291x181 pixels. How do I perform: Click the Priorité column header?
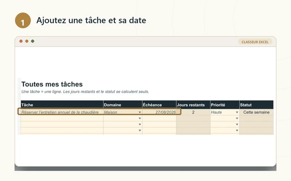tap(225, 105)
